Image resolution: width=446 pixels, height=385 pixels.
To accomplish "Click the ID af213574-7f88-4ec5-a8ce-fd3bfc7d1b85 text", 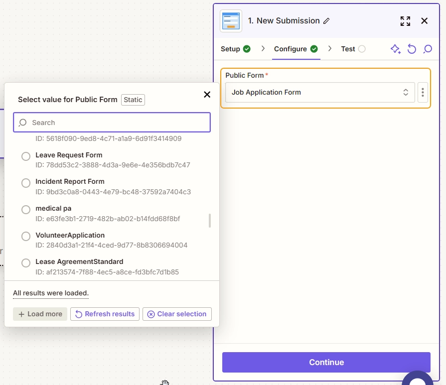I will coord(107,272).
